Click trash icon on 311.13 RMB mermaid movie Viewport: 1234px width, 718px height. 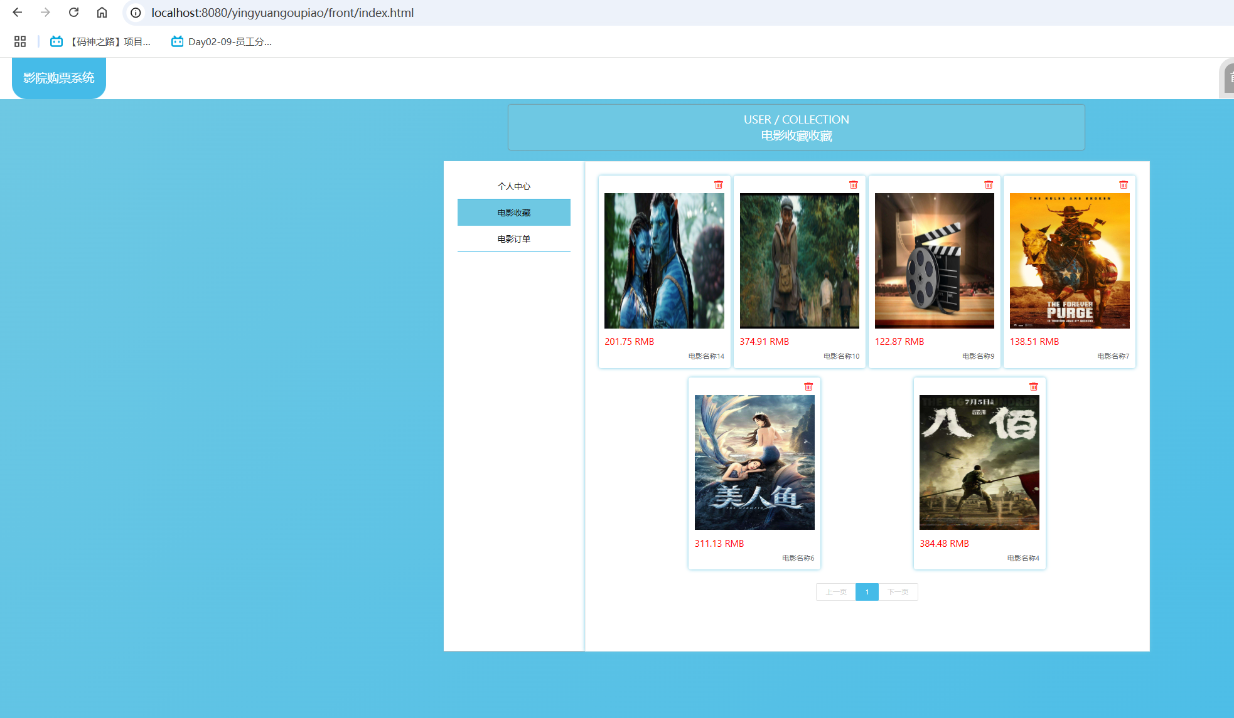(808, 386)
